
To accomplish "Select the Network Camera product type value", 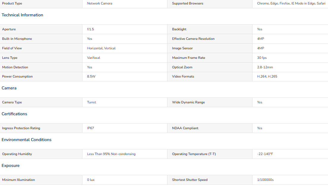I will (x=100, y=3).
